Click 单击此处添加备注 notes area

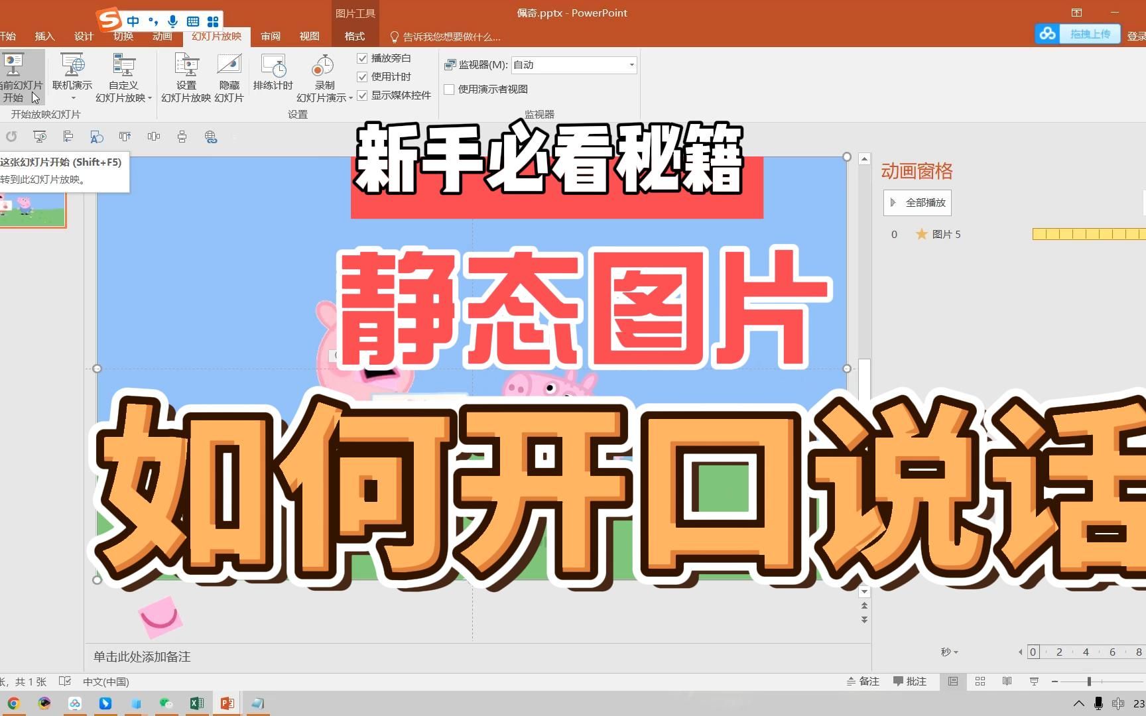tap(142, 656)
